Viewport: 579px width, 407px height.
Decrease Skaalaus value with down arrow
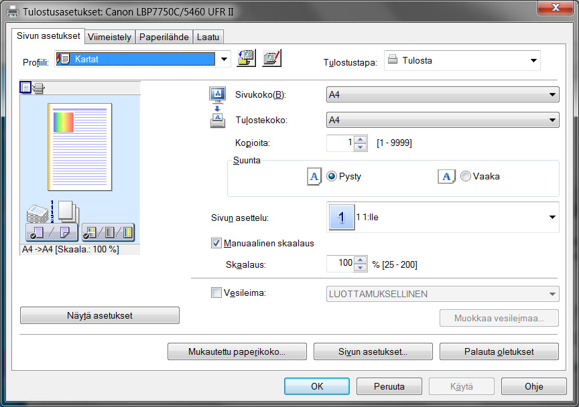[x=360, y=268]
